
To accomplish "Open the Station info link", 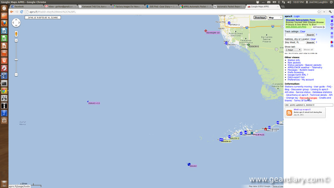I will 294,60.
